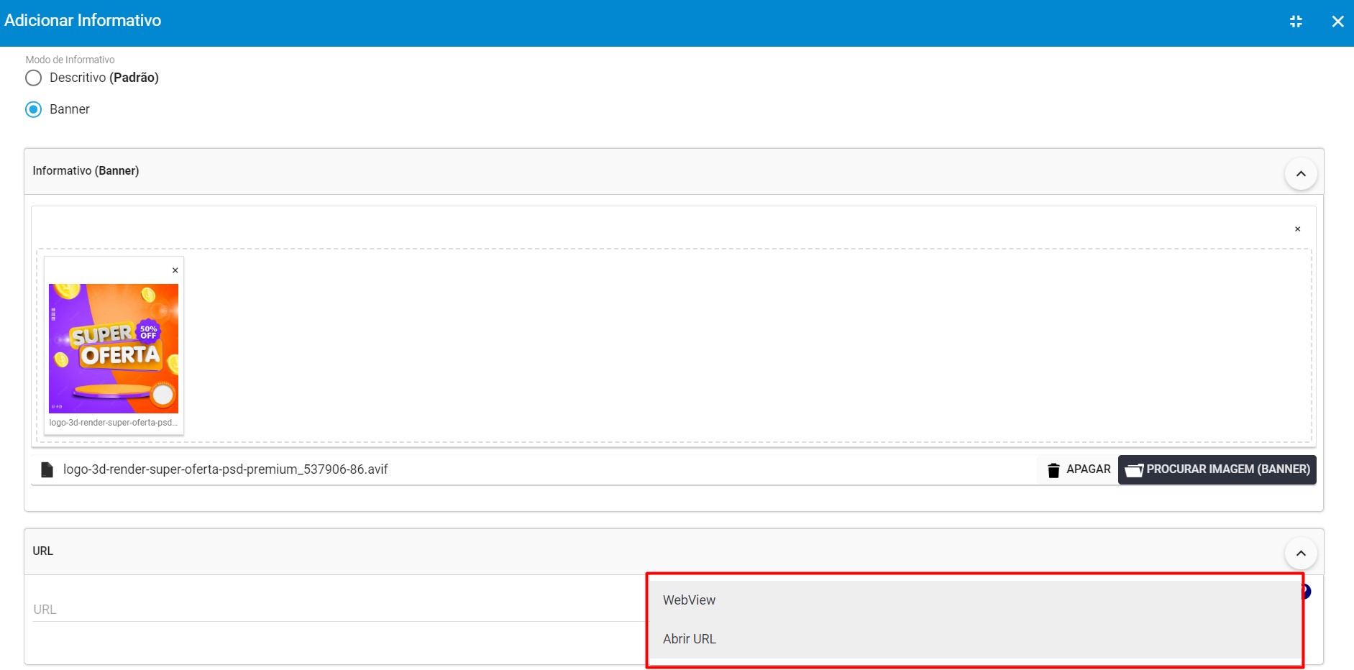
Task: Click the file icon beside the filename
Action: (x=47, y=469)
